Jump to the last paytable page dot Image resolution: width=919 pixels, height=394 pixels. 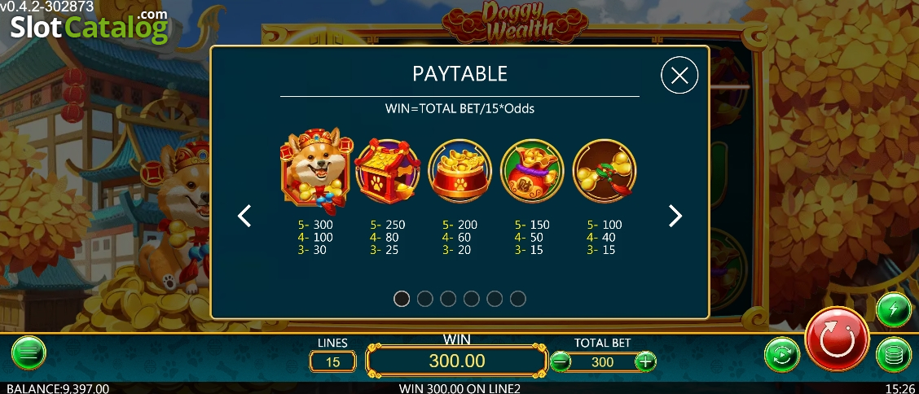tap(517, 299)
